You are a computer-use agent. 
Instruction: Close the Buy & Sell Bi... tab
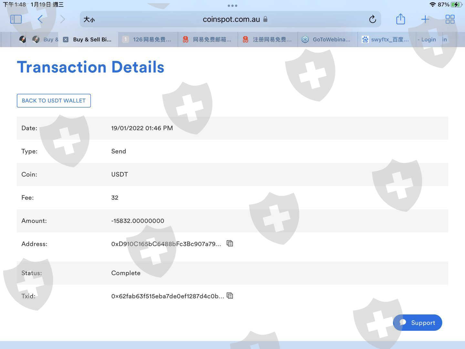pos(66,39)
